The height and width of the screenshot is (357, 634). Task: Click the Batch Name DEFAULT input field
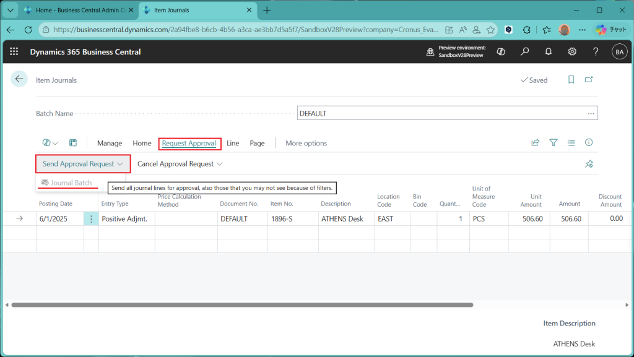tap(440, 113)
